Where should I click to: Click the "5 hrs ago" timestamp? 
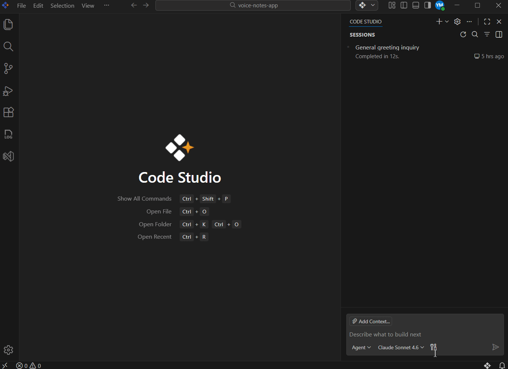[x=492, y=56]
